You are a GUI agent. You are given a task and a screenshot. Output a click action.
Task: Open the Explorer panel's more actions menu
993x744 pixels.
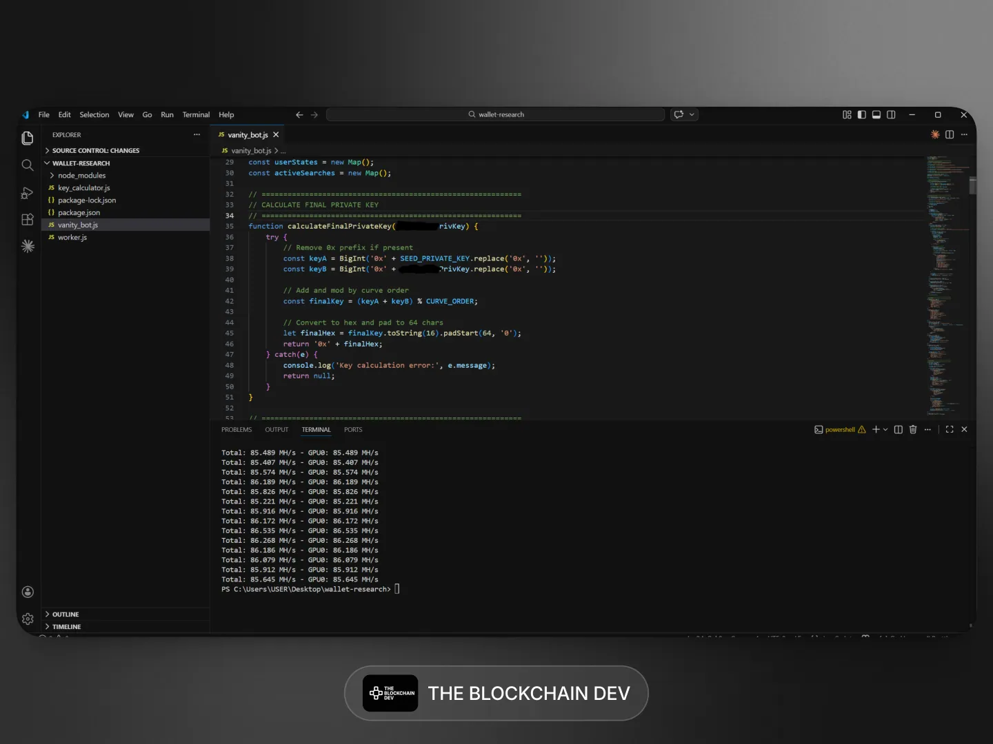[x=197, y=135]
